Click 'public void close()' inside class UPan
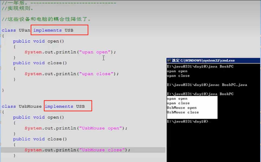Screen dimensions: 261x162 (x=40, y=63)
